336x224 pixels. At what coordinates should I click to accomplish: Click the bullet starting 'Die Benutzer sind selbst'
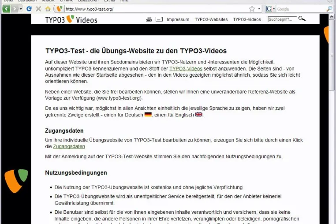pyautogui.click(x=177, y=217)
